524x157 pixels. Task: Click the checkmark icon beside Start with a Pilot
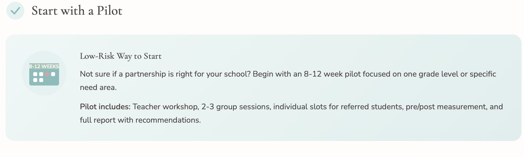click(x=15, y=11)
